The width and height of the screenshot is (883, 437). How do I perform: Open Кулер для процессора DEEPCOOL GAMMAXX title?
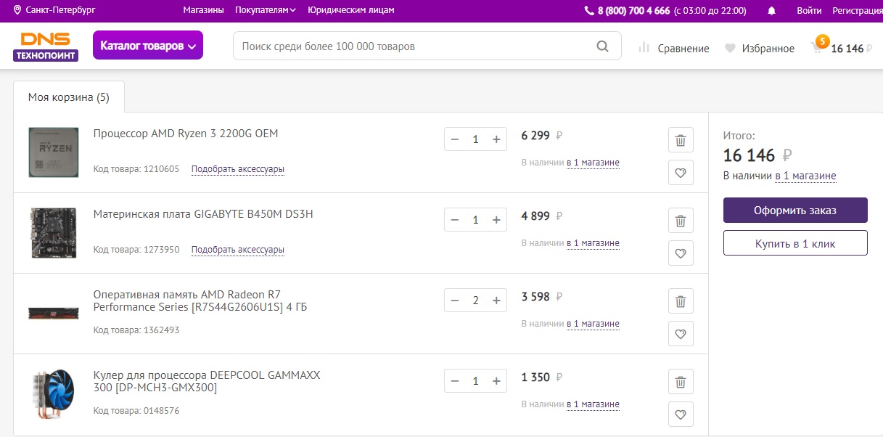click(207, 381)
